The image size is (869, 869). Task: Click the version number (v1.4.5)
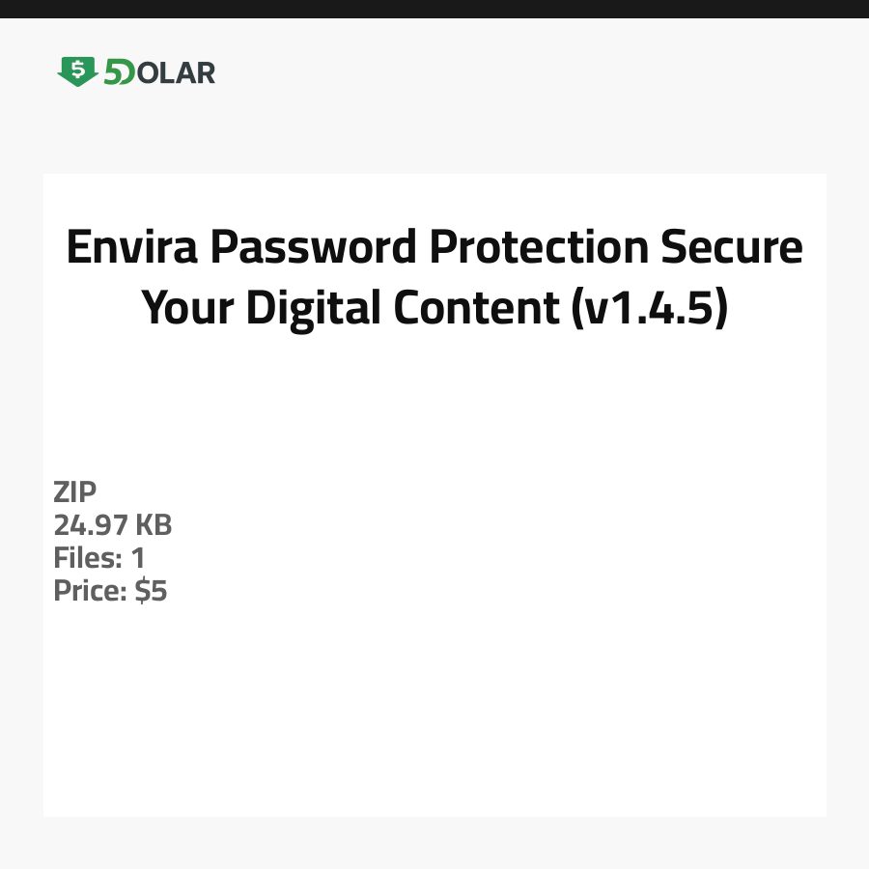(649, 307)
